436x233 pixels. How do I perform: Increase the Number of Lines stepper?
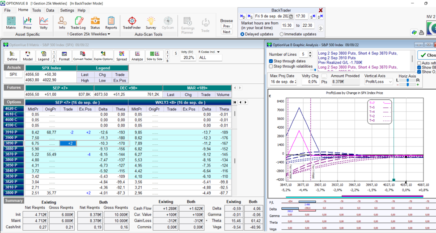310,53
